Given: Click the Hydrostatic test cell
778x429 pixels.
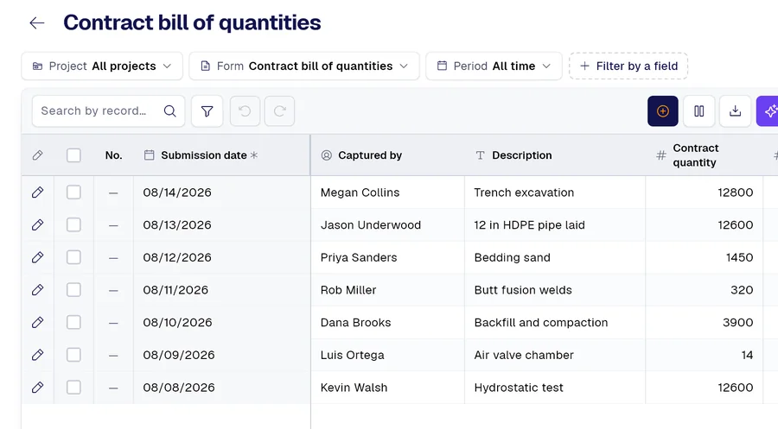Looking at the screenshot, I should 555,388.
